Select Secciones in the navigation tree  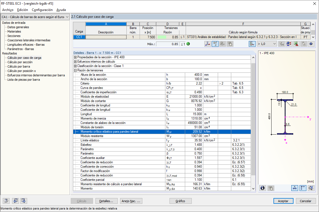coord(14,36)
